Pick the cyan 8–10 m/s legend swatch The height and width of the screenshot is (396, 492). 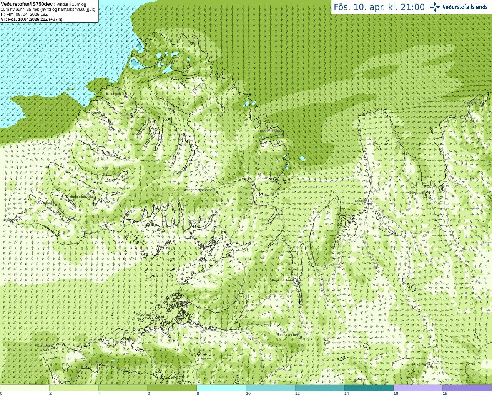point(221,388)
